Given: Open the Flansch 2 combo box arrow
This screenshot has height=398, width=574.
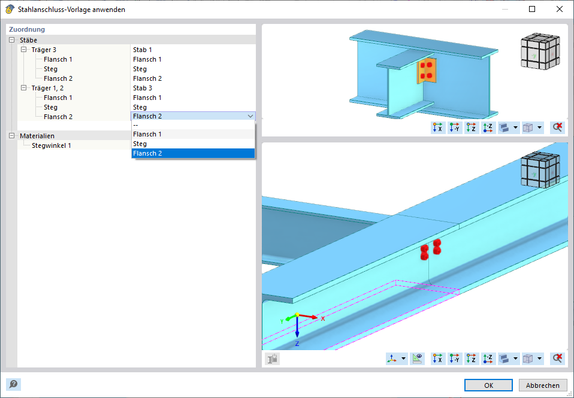Looking at the screenshot, I should pos(250,116).
